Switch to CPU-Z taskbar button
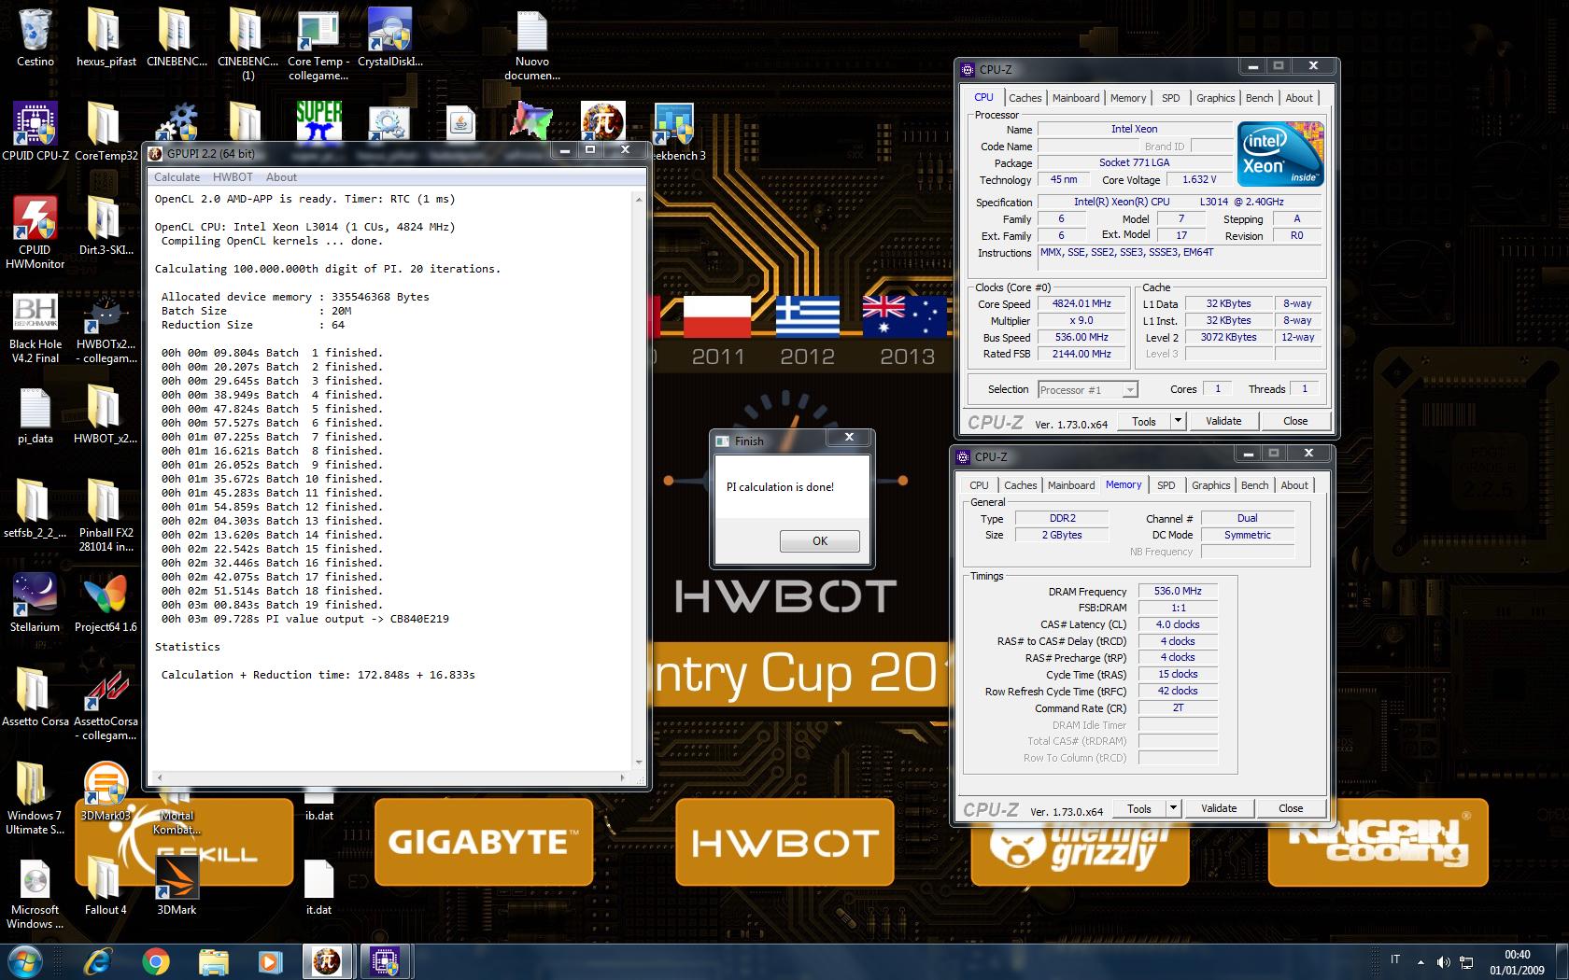 point(385,961)
